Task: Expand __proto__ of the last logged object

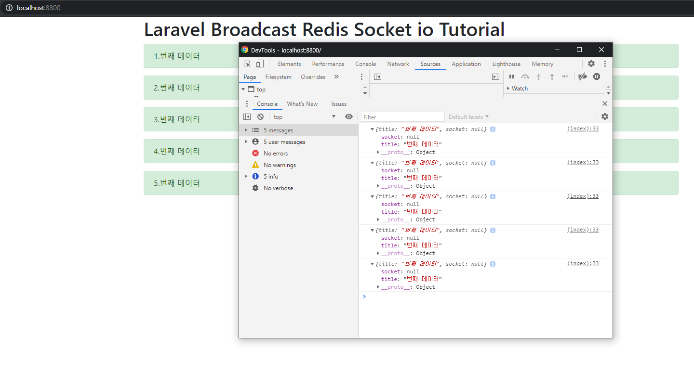Action: pos(378,287)
